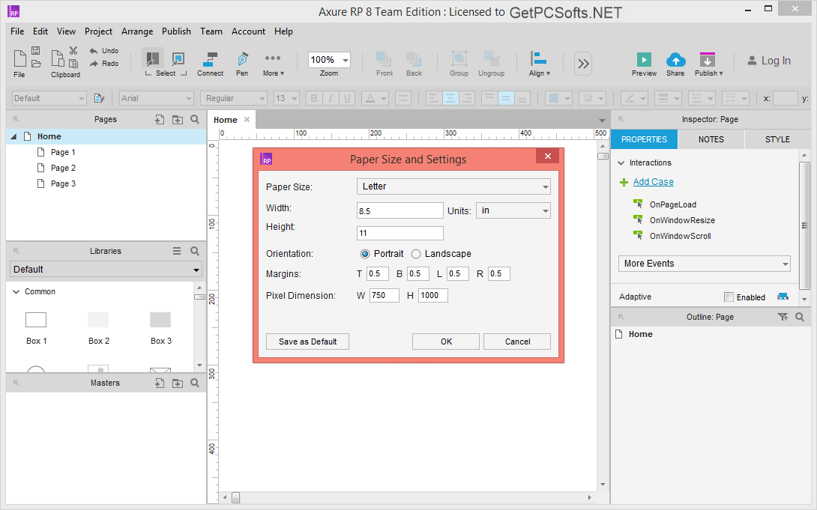
Task: Toggle italic formatting
Action: pos(331,98)
